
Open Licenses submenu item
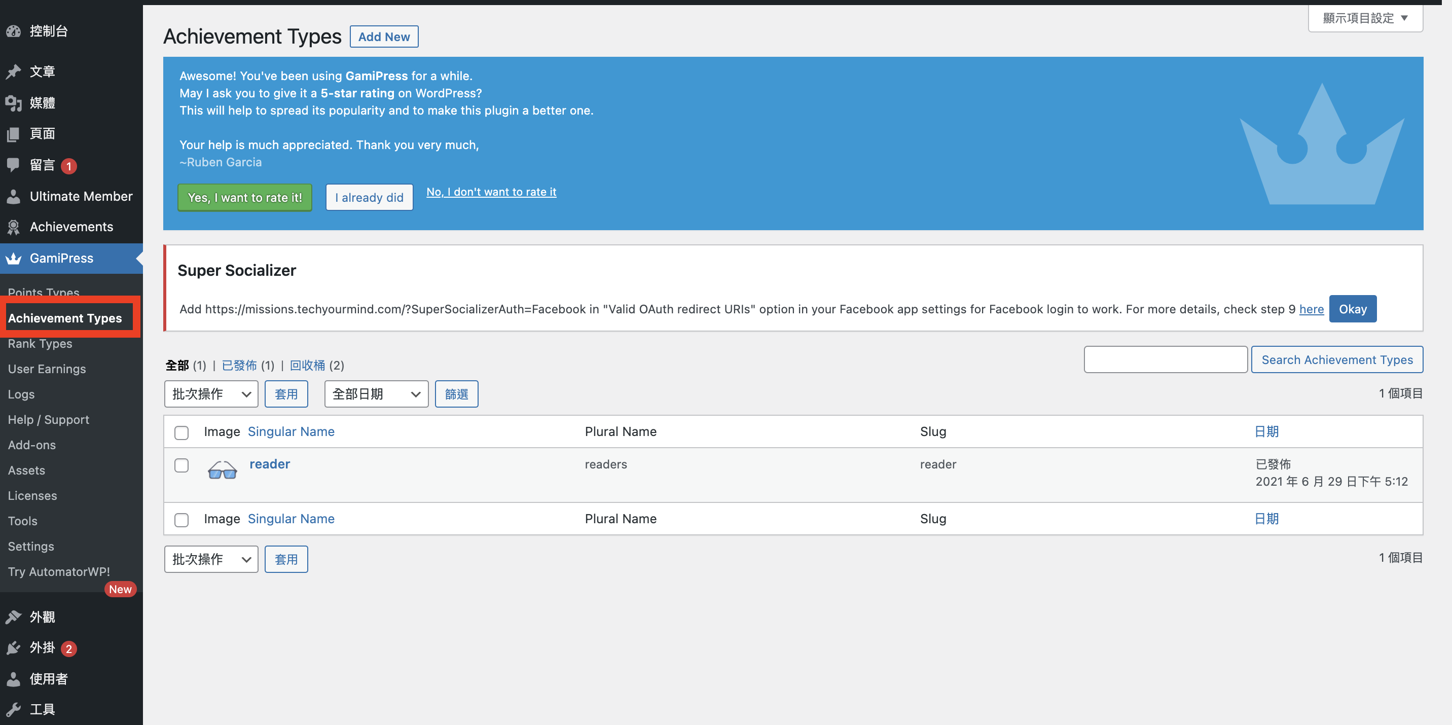32,495
